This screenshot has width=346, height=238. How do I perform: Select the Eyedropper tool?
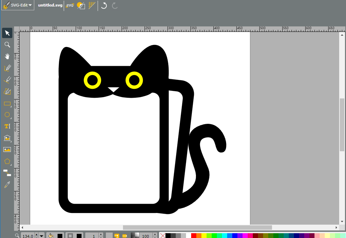tap(7, 185)
